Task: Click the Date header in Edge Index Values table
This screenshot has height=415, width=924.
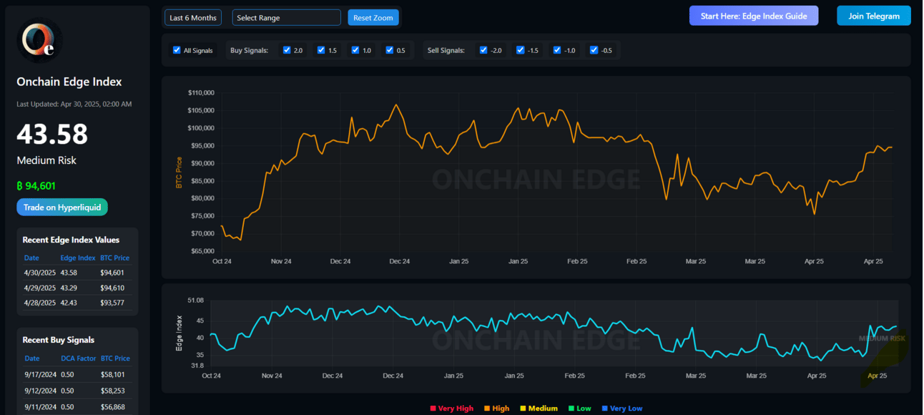Action: point(31,258)
